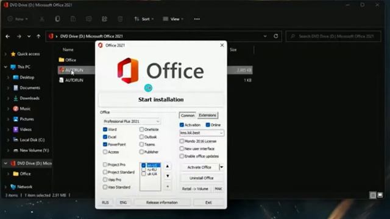
Task: Expand Quick access in navigation pane
Action: tap(5, 54)
